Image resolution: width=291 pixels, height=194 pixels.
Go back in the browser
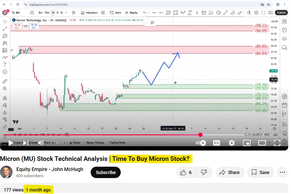tap(4, 5)
